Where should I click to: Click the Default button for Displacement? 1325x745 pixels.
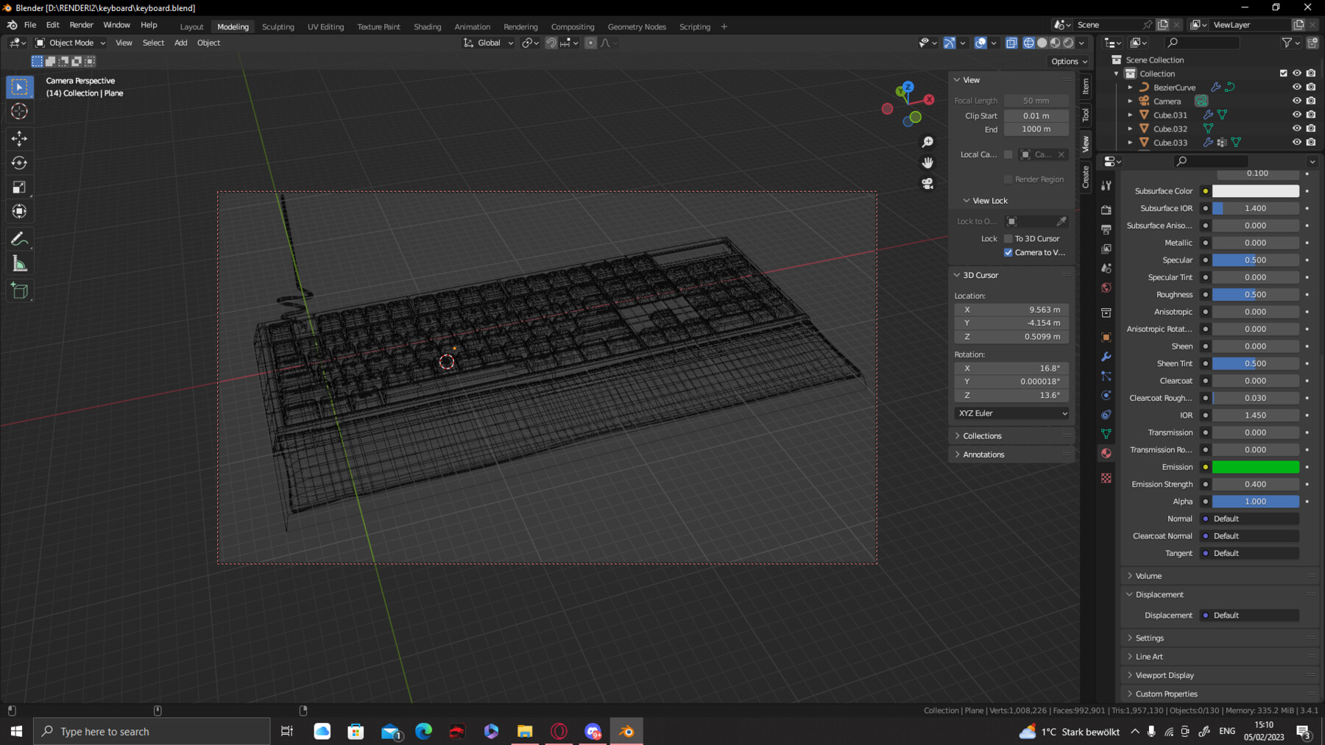click(x=1249, y=615)
